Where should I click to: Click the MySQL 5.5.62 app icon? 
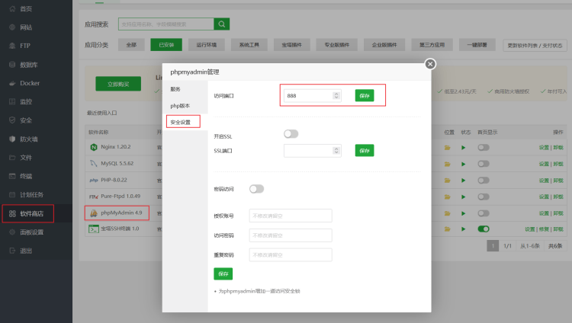pyautogui.click(x=94, y=163)
